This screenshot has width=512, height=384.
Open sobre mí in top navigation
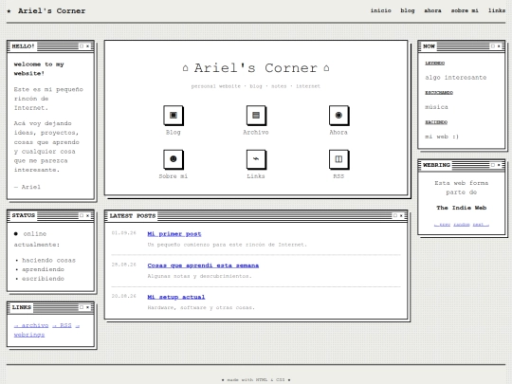(465, 10)
